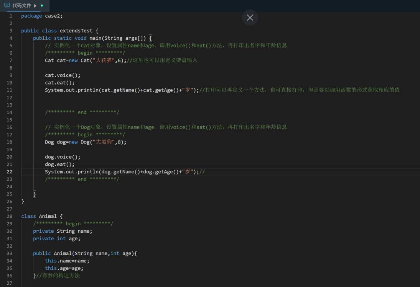Click the 'public Animal(String name,int age){' constructor
Screen dimensions: 420x287
(x=85, y=253)
